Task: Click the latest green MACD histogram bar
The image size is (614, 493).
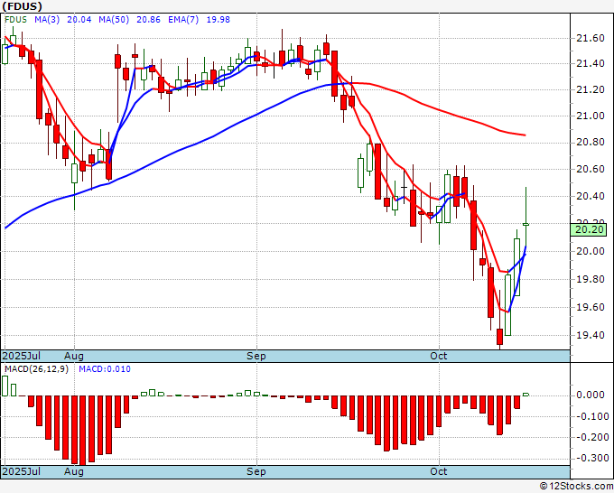Action: [x=526, y=395]
